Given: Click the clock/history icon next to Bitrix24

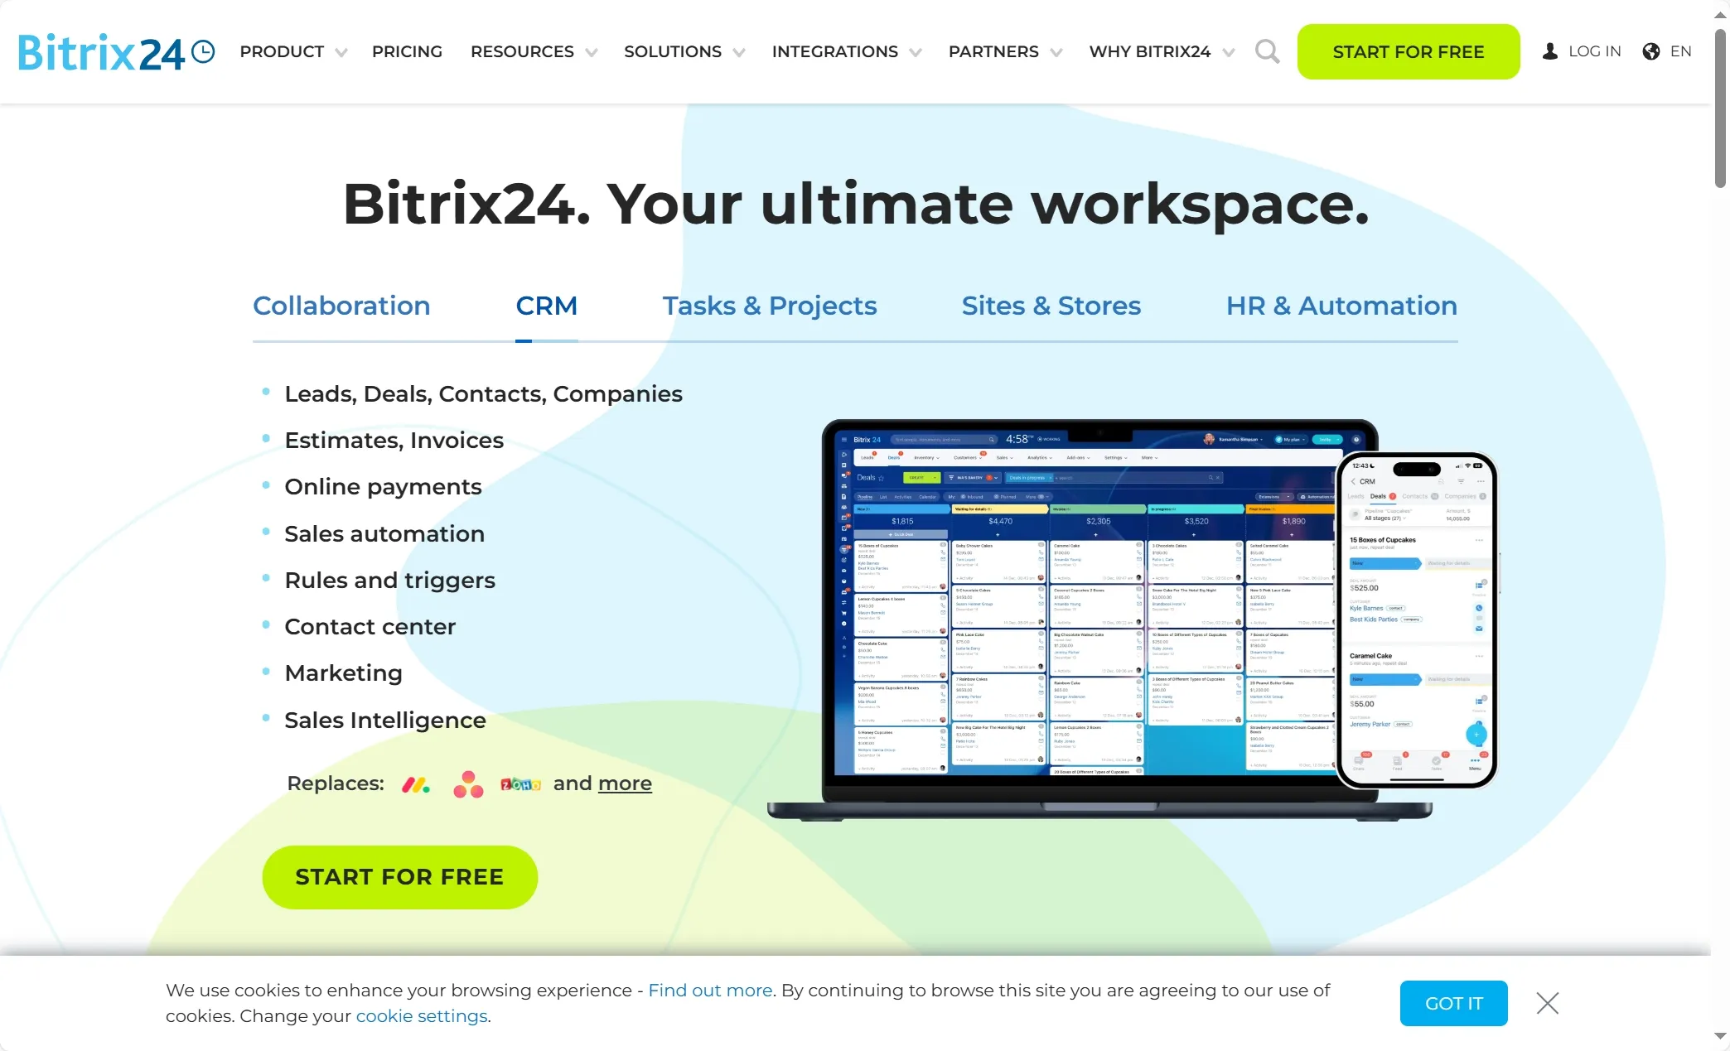Looking at the screenshot, I should pyautogui.click(x=203, y=51).
